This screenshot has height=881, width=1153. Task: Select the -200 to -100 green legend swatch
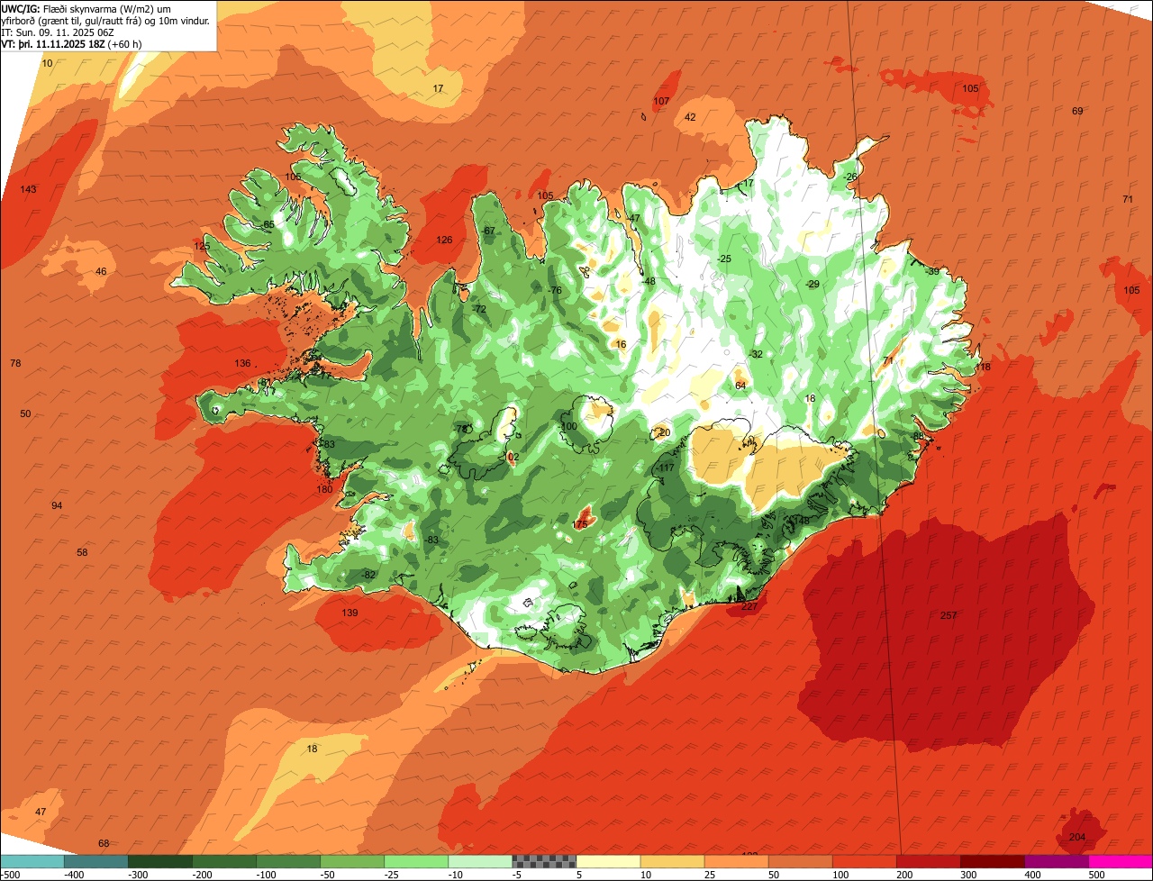[x=223, y=861]
